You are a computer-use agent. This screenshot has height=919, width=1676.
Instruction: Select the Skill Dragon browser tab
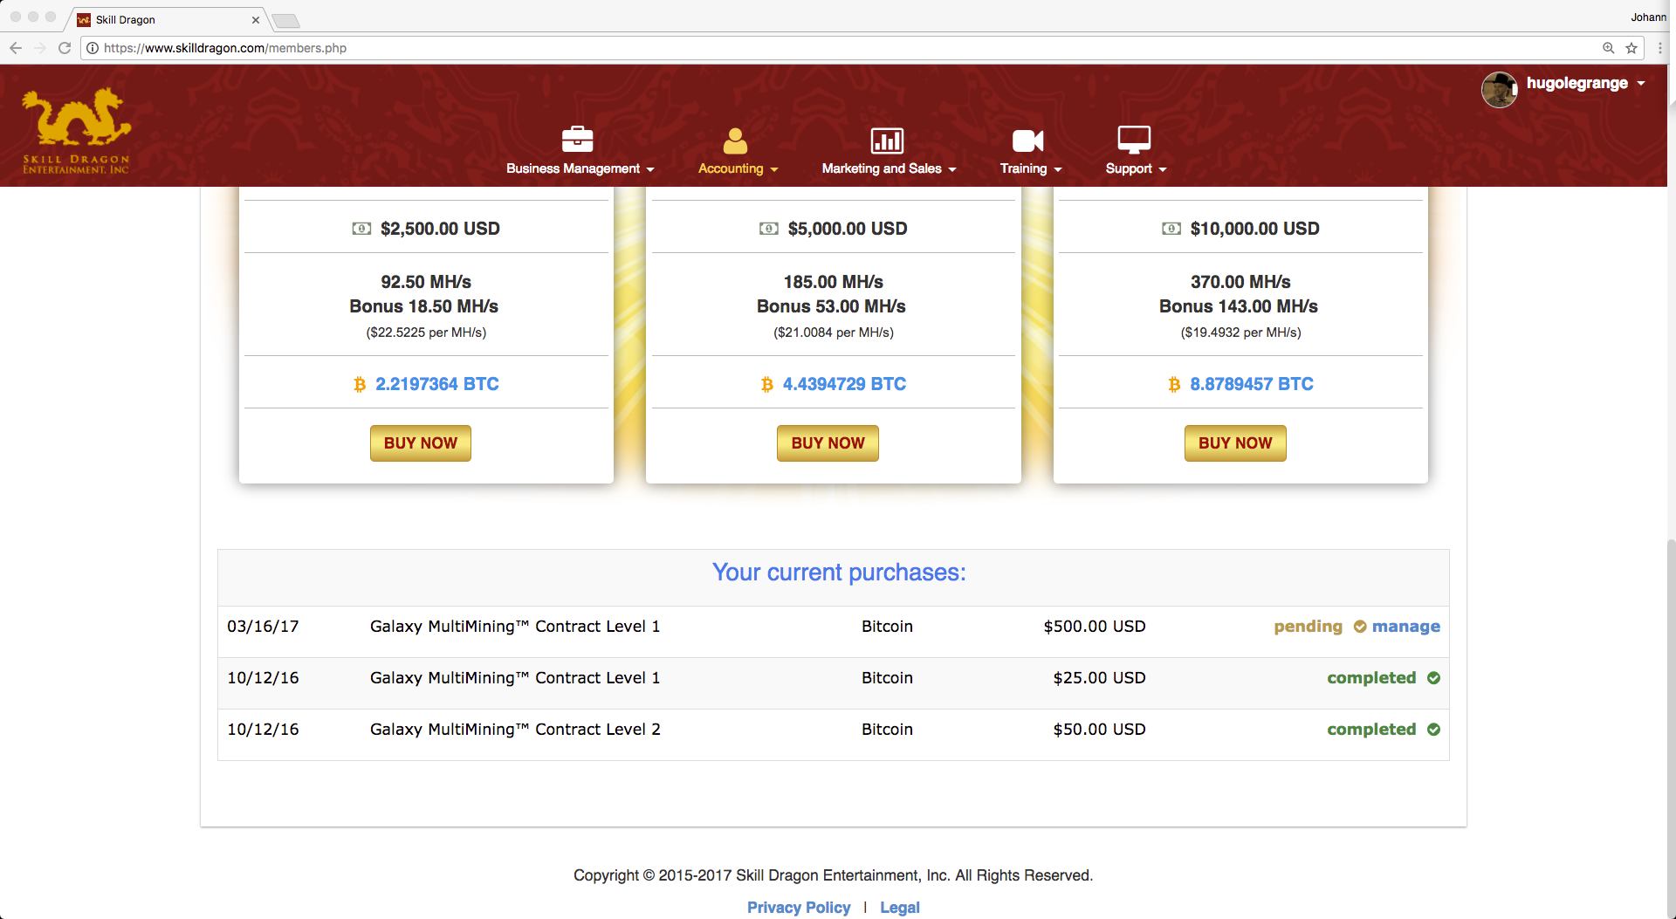click(x=166, y=19)
